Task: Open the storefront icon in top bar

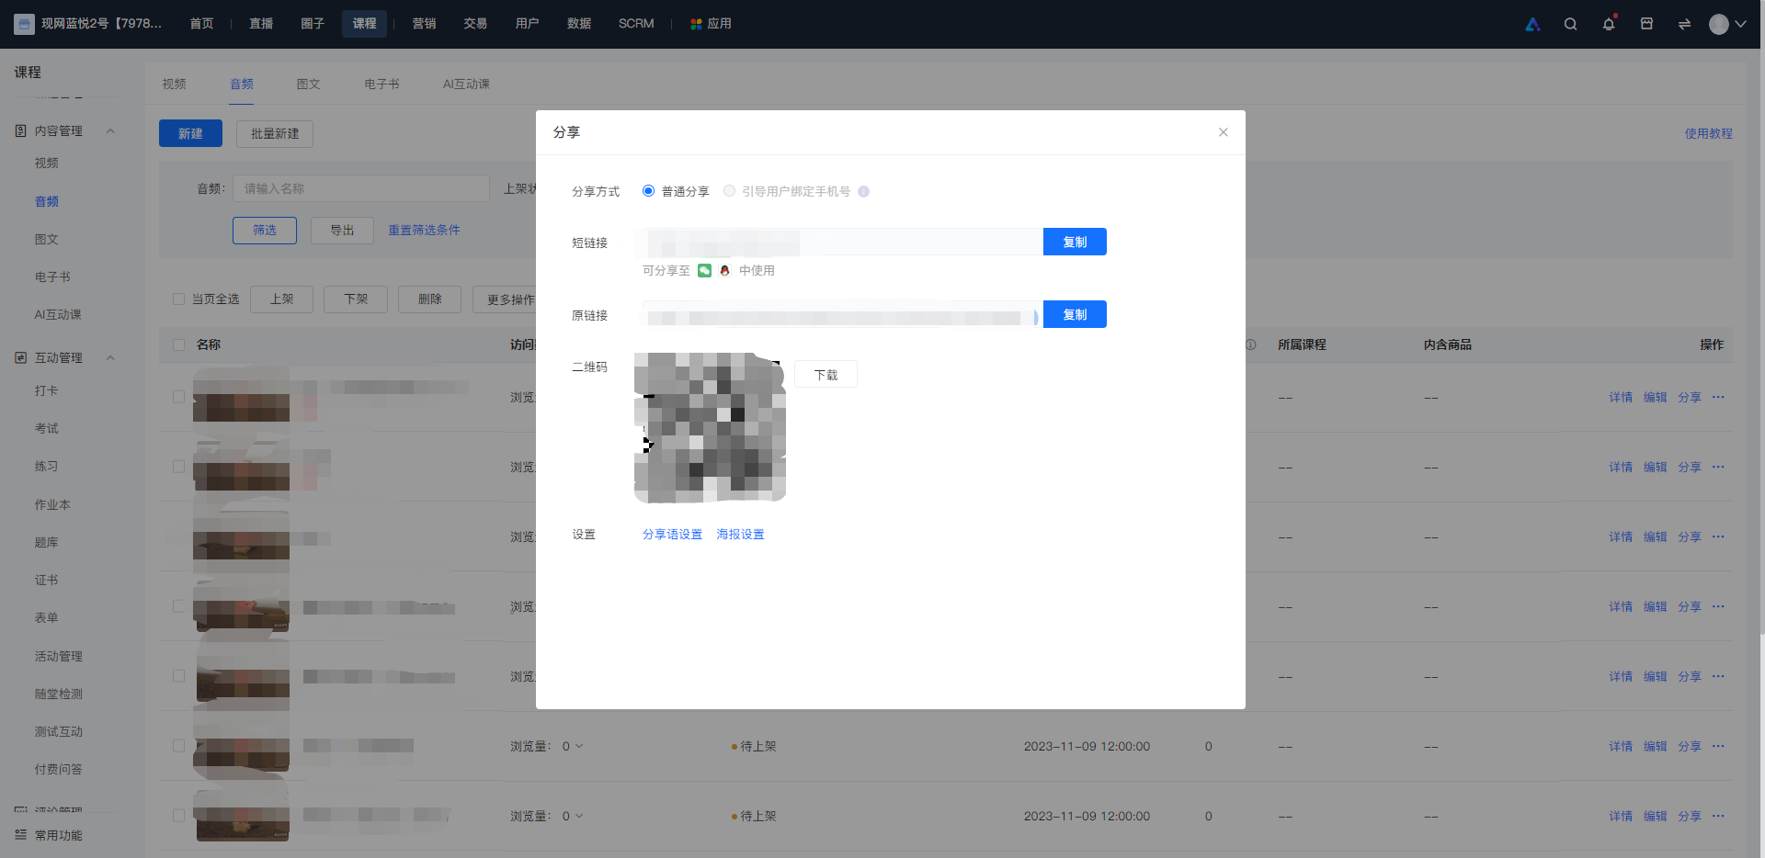Action: tap(1646, 24)
